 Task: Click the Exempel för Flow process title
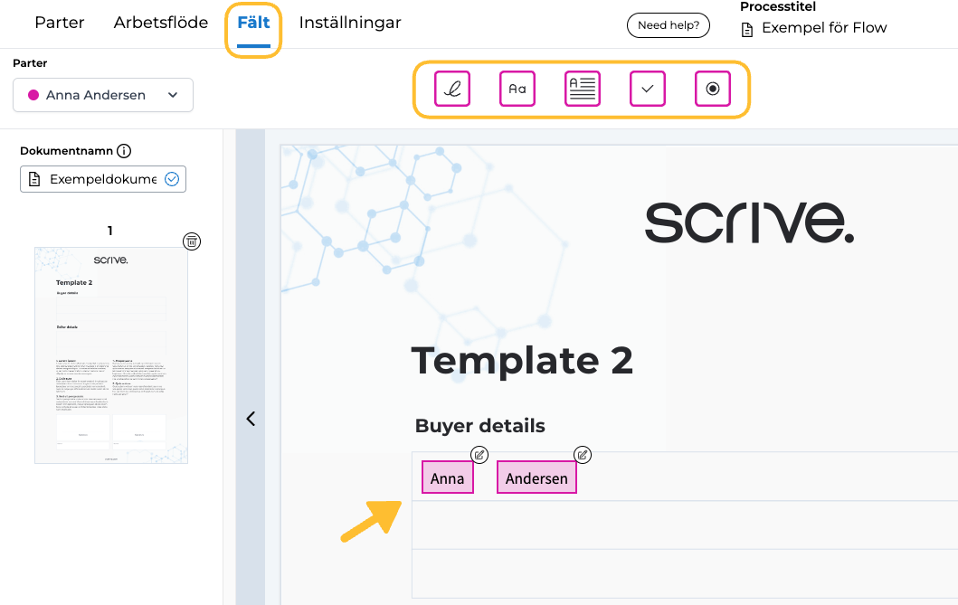coord(824,28)
